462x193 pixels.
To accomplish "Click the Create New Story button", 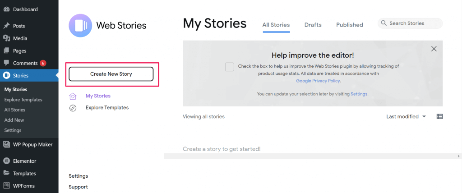I will click(111, 74).
